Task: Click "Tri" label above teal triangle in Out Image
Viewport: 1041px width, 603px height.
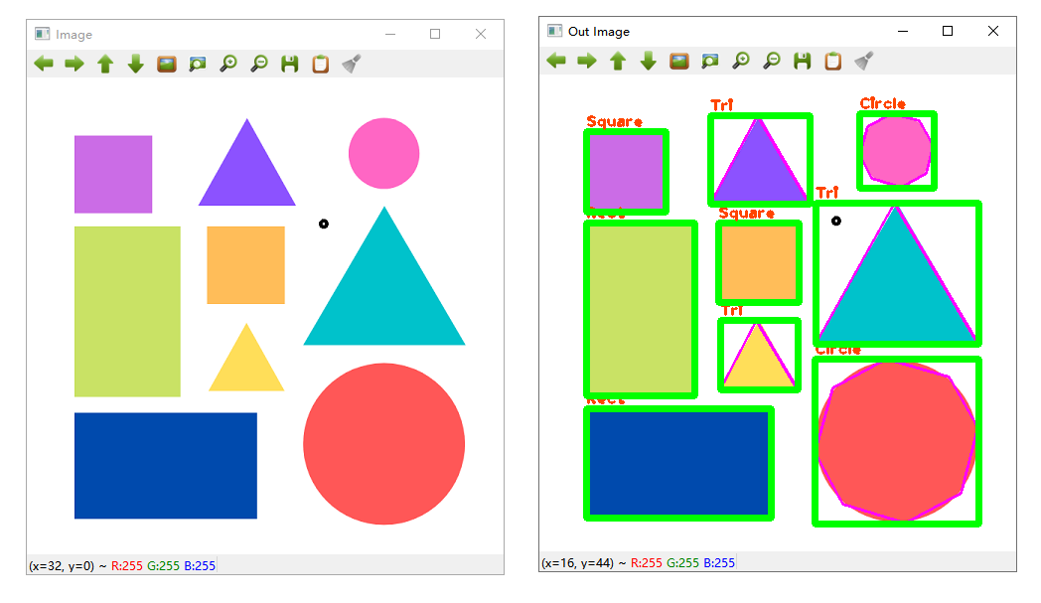Action: [x=826, y=193]
